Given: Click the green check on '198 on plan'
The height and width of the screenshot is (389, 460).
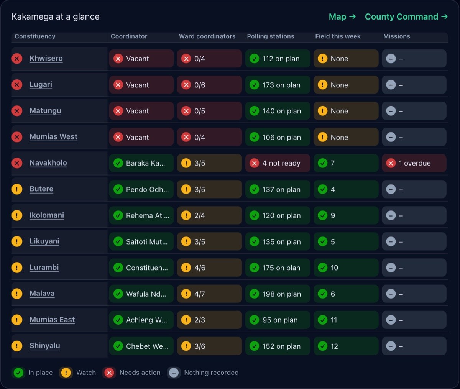Looking at the screenshot, I should click(254, 294).
